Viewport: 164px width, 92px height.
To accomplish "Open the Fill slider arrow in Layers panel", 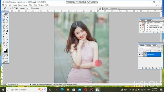I will tap(162, 51).
